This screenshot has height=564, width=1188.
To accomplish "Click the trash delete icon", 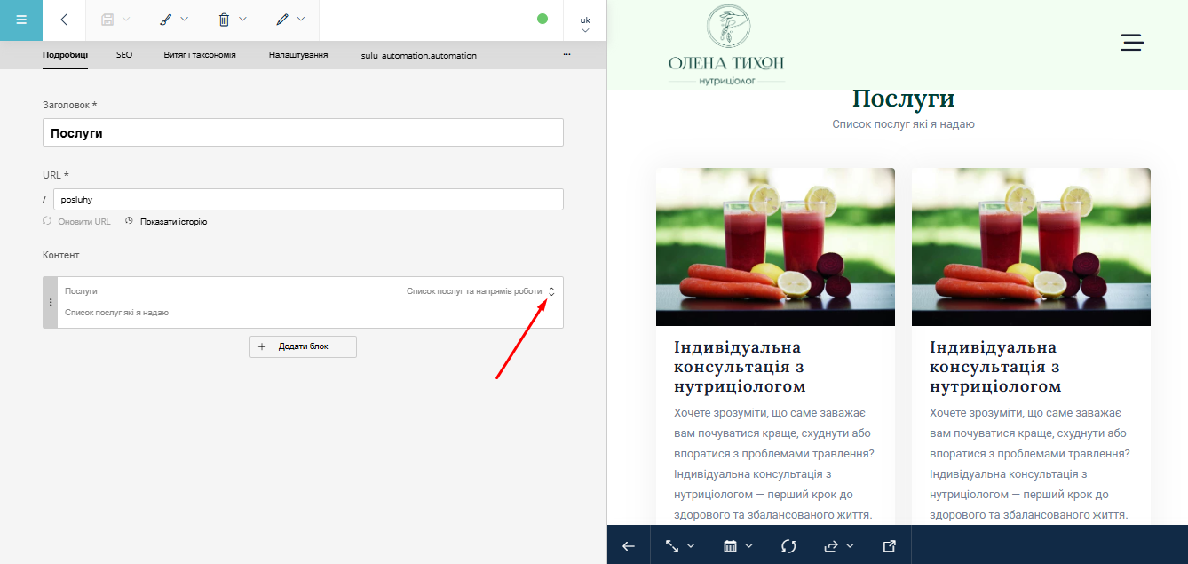I will (225, 20).
